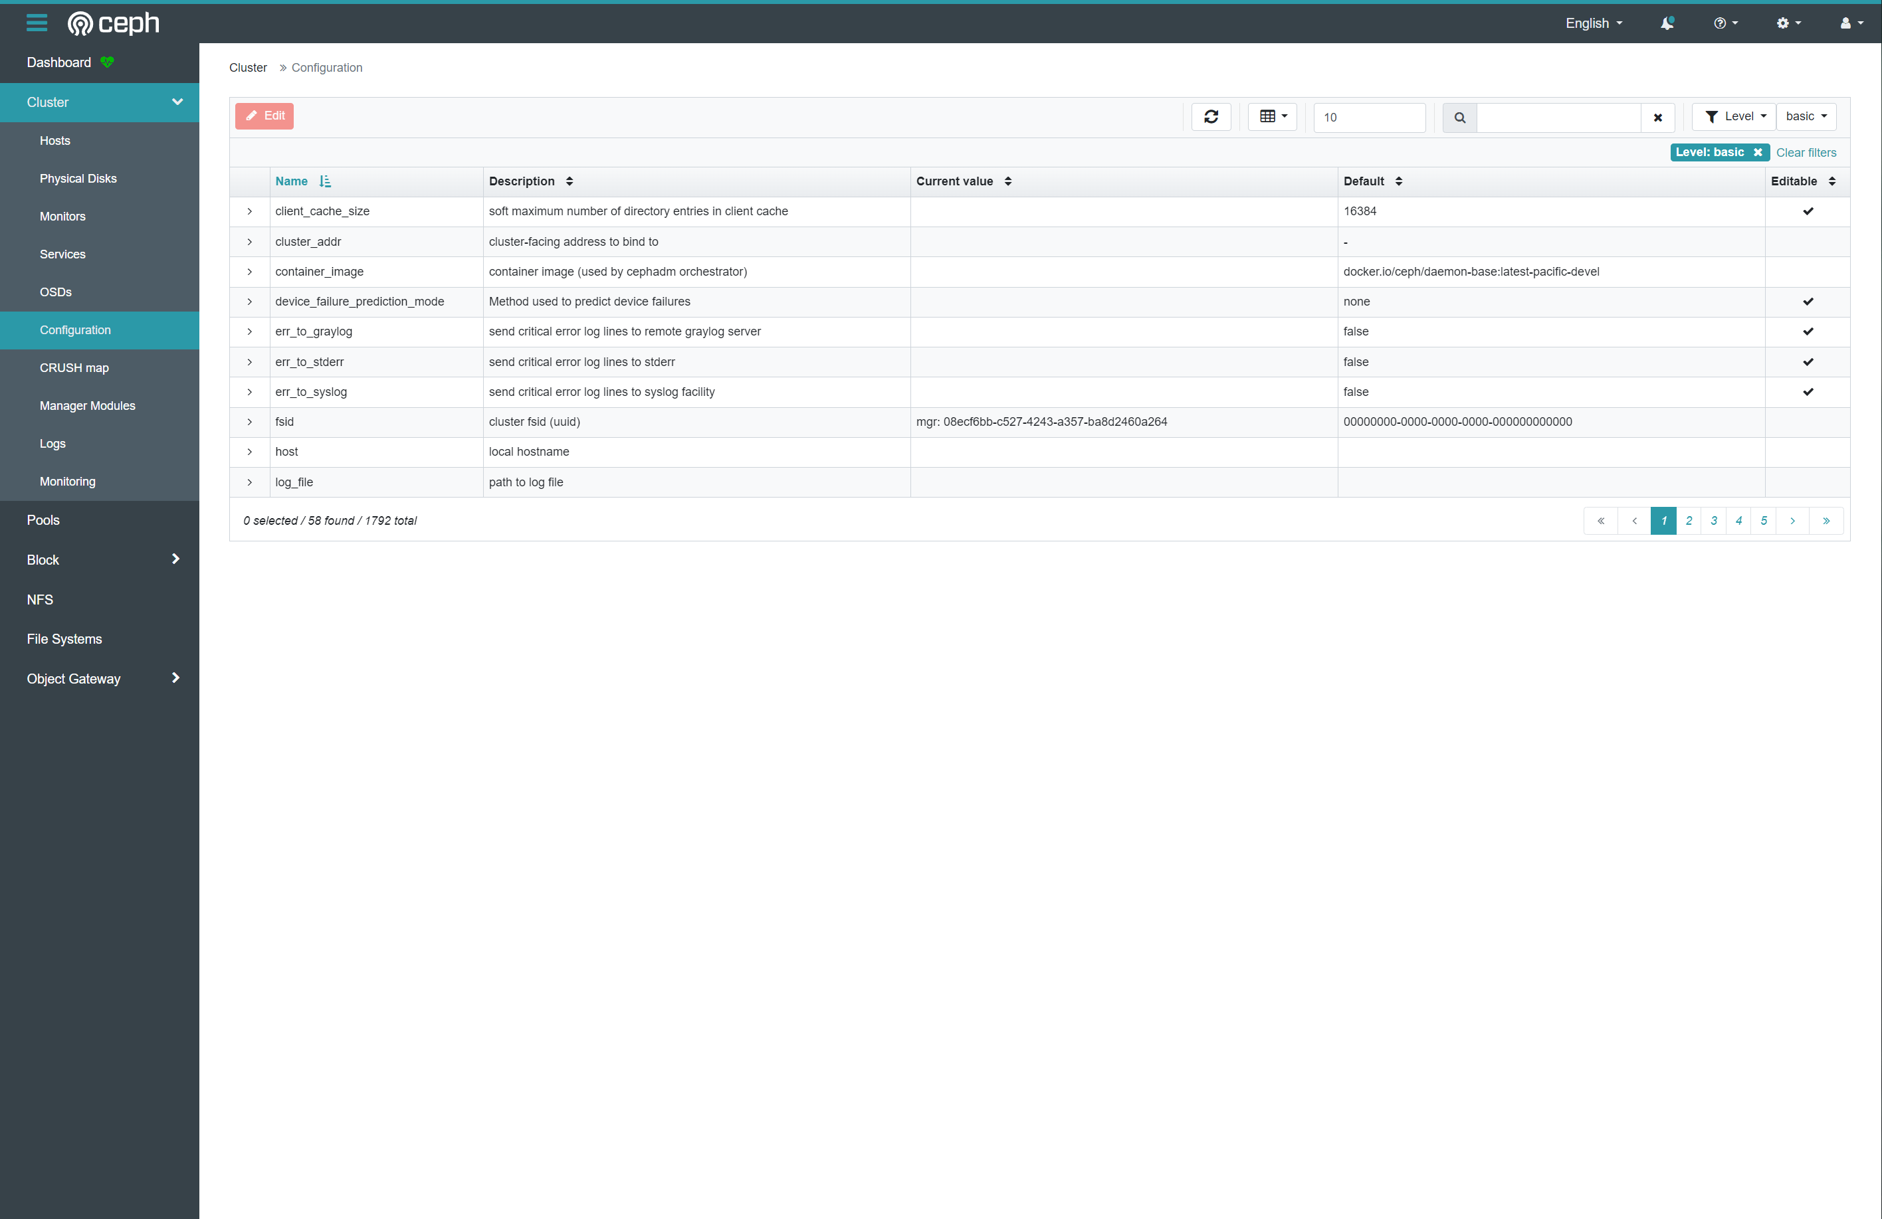Open CRUSH map in sidebar
1882x1219 pixels.
(74, 367)
